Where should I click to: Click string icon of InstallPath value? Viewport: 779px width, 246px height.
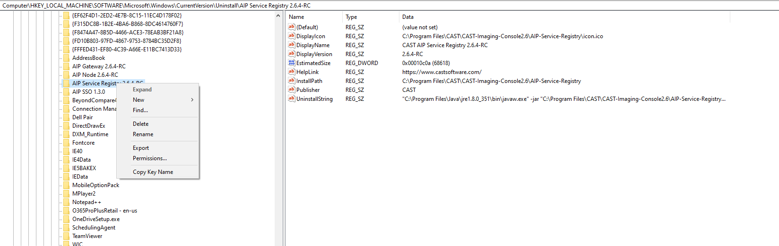pyautogui.click(x=292, y=81)
